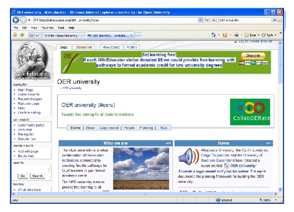The image size is (294, 212).
Task: Click the RSS Feeds toolbar icon
Action: pos(225,35)
